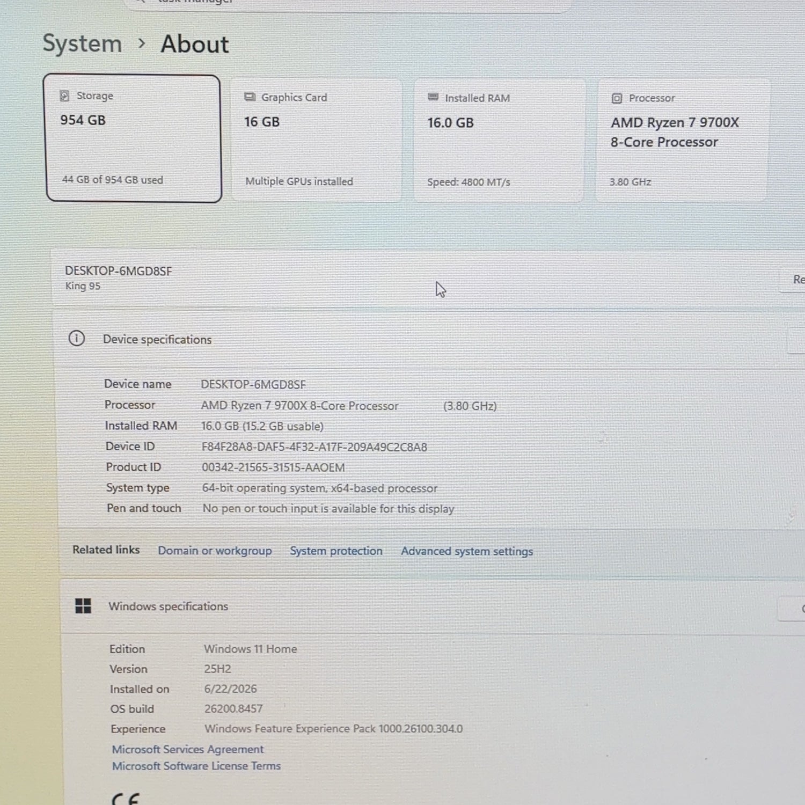Click the "(3.80 GHz)" text in the Processor row
805x805 pixels.
(x=470, y=406)
